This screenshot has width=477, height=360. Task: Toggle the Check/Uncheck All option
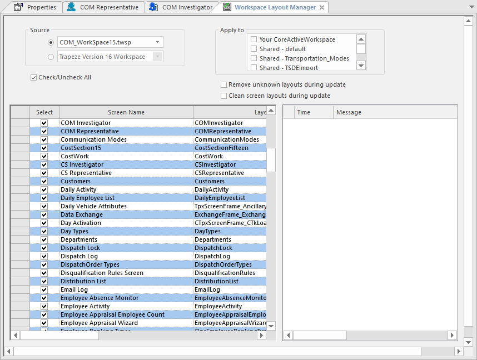coord(34,77)
